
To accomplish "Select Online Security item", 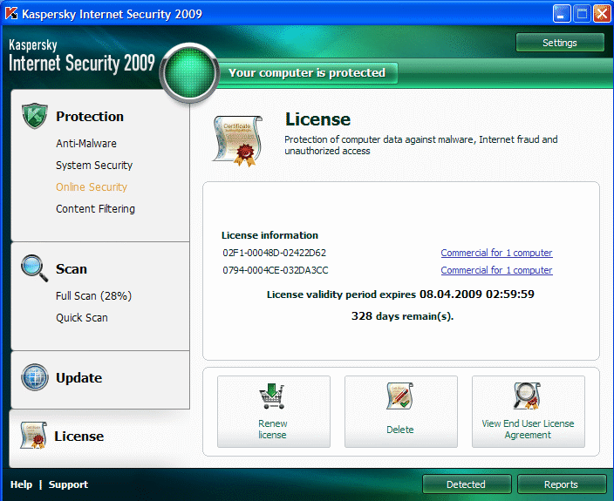I will coord(92,187).
